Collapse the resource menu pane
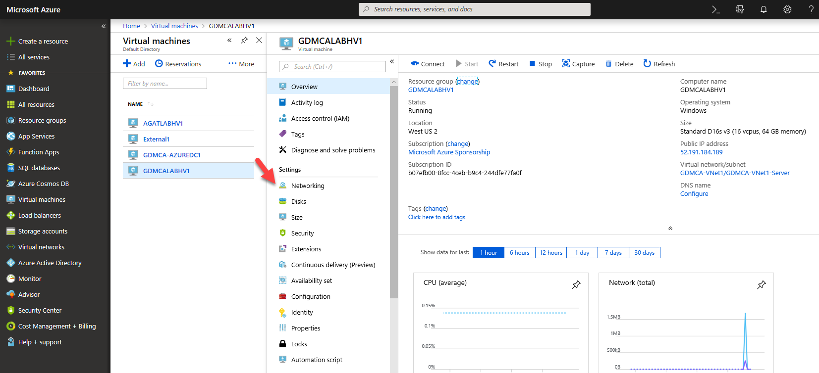This screenshot has height=373, width=819. [392, 62]
